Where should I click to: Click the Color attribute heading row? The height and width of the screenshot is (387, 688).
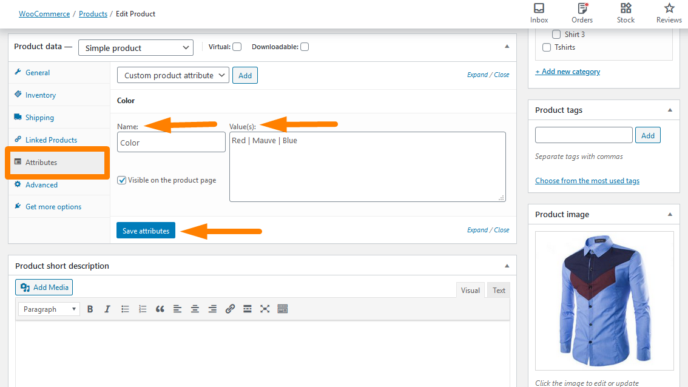pos(313,101)
